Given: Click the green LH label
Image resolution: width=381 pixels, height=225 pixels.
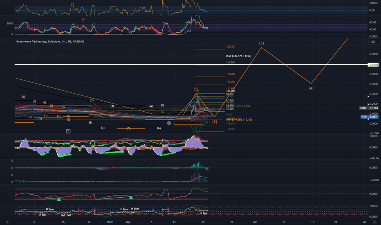Looking at the screenshot, I should 162,112.
